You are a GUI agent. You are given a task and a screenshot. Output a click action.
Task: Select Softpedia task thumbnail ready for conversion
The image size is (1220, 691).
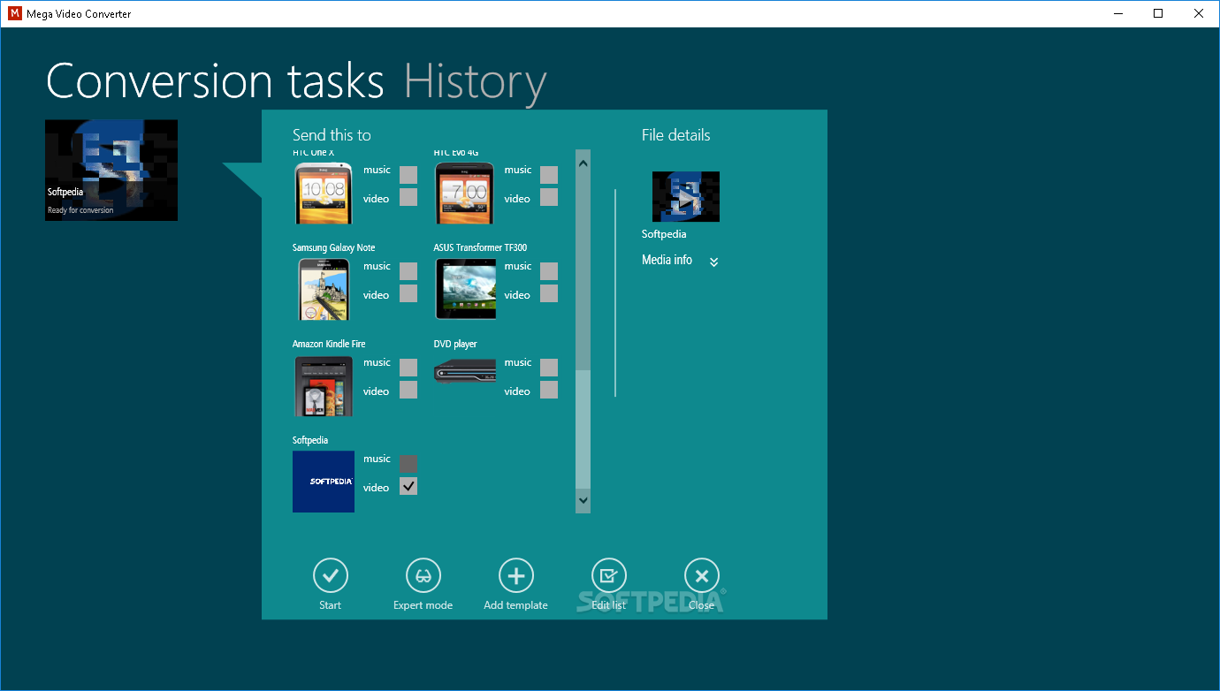[111, 171]
